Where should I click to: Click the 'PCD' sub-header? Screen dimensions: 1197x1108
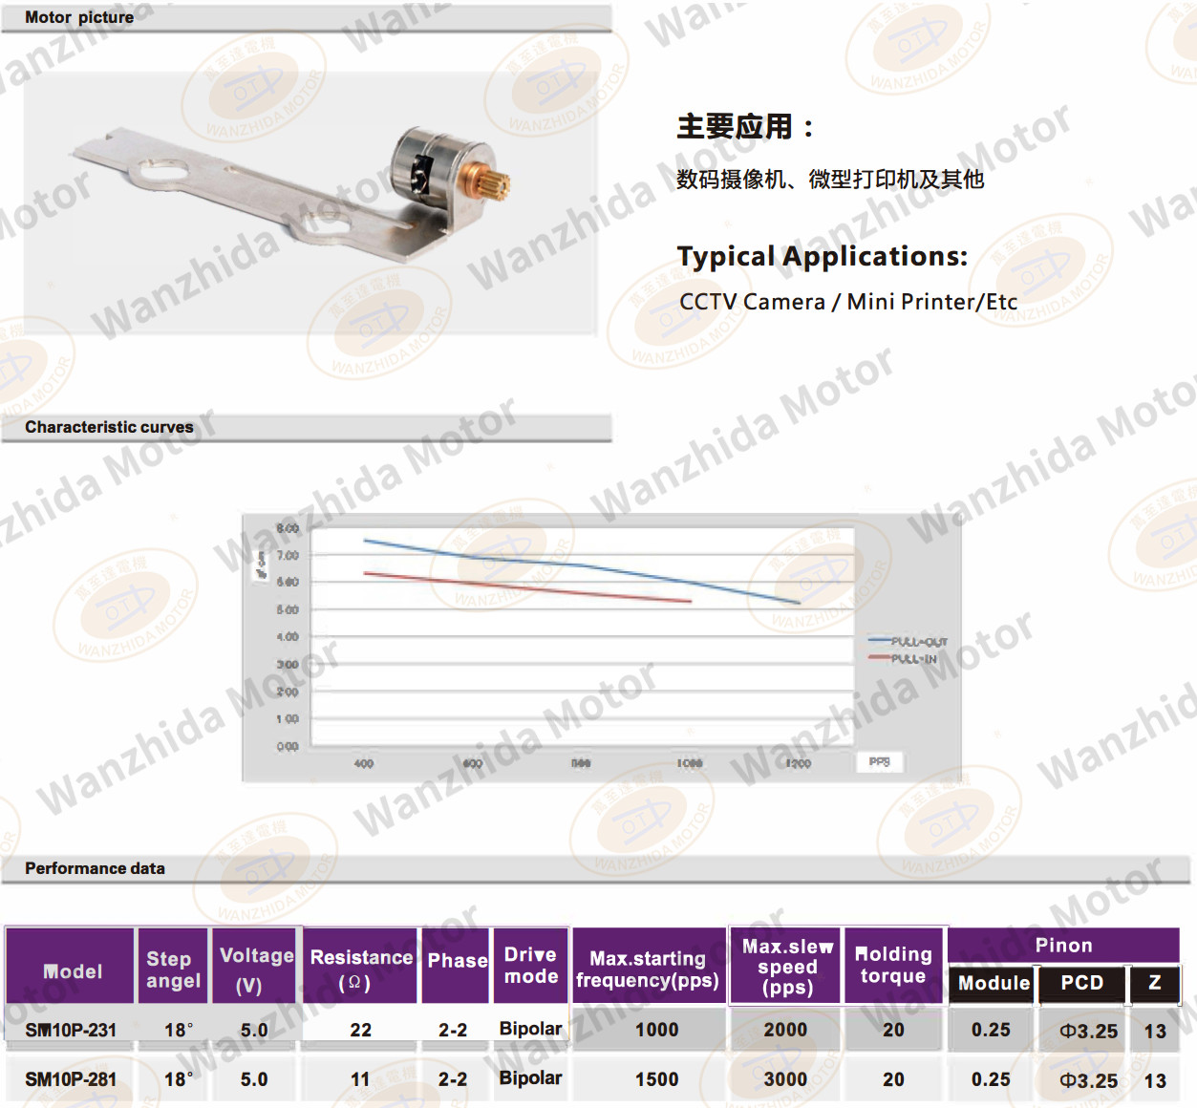coord(1081,984)
